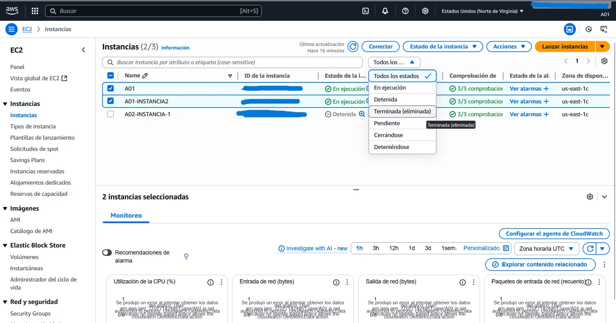Open the services grid menu icon
The width and height of the screenshot is (616, 323).
point(35,11)
